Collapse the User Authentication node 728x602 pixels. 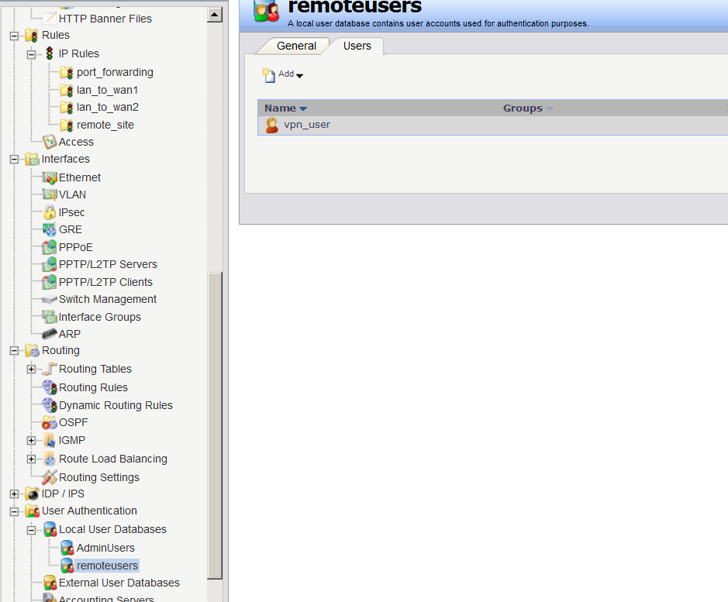click(x=15, y=511)
